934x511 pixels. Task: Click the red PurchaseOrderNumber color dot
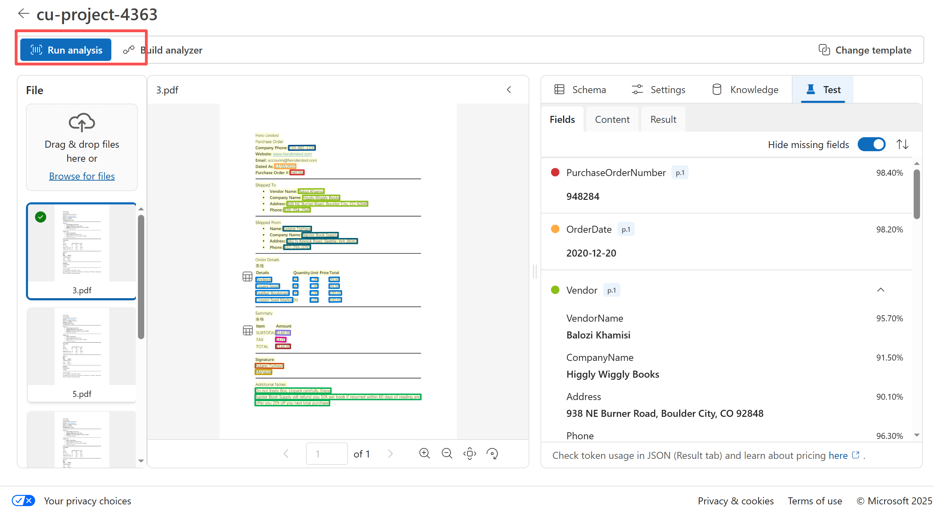click(555, 172)
